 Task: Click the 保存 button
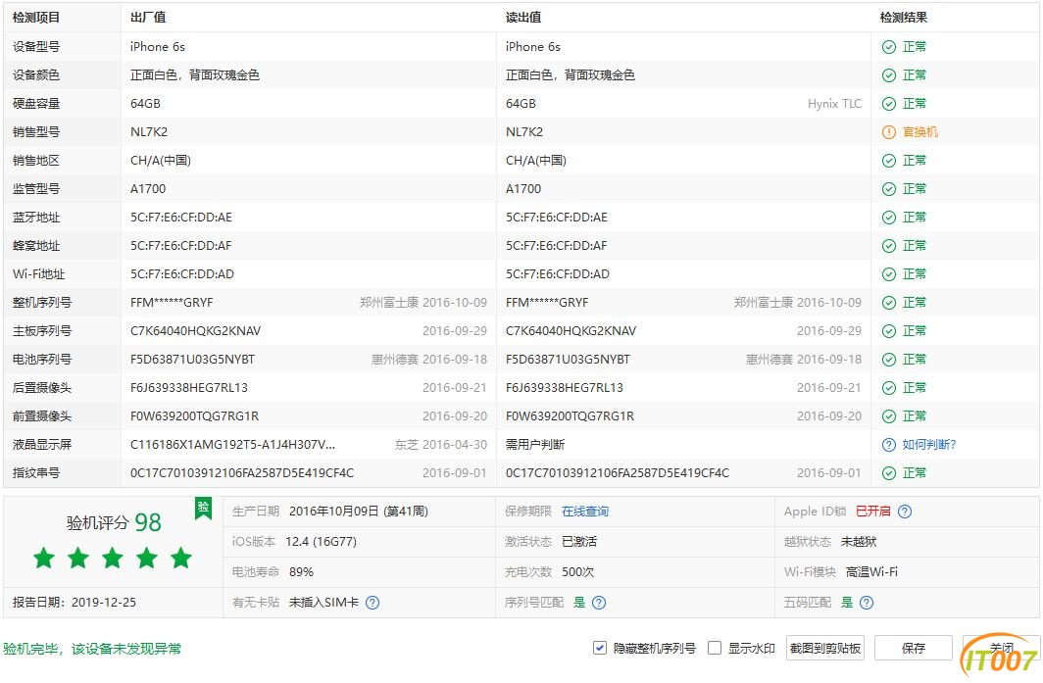pos(914,648)
